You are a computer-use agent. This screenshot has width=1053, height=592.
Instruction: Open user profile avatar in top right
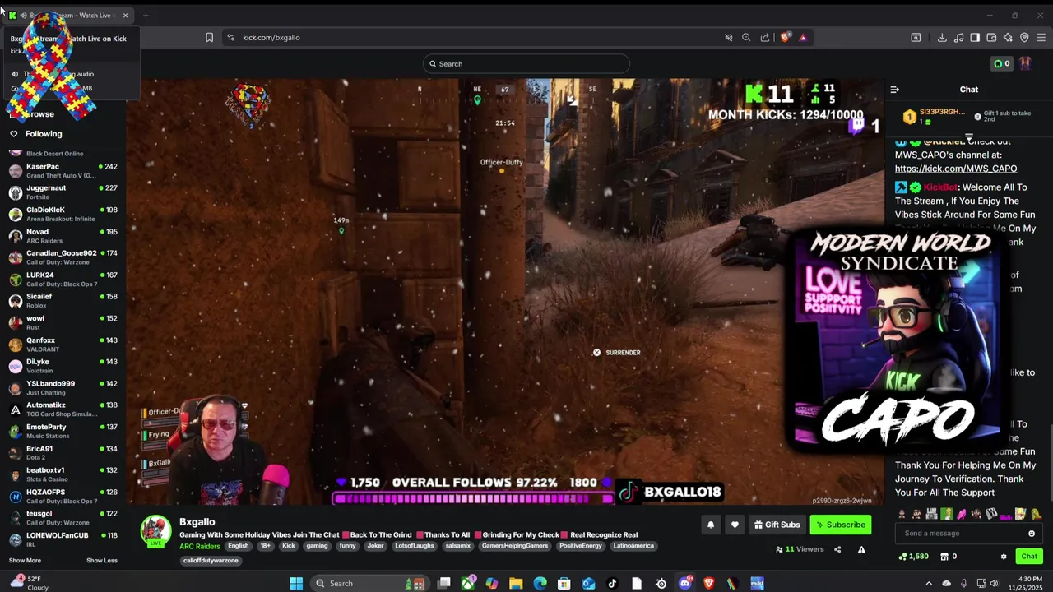(x=1026, y=63)
